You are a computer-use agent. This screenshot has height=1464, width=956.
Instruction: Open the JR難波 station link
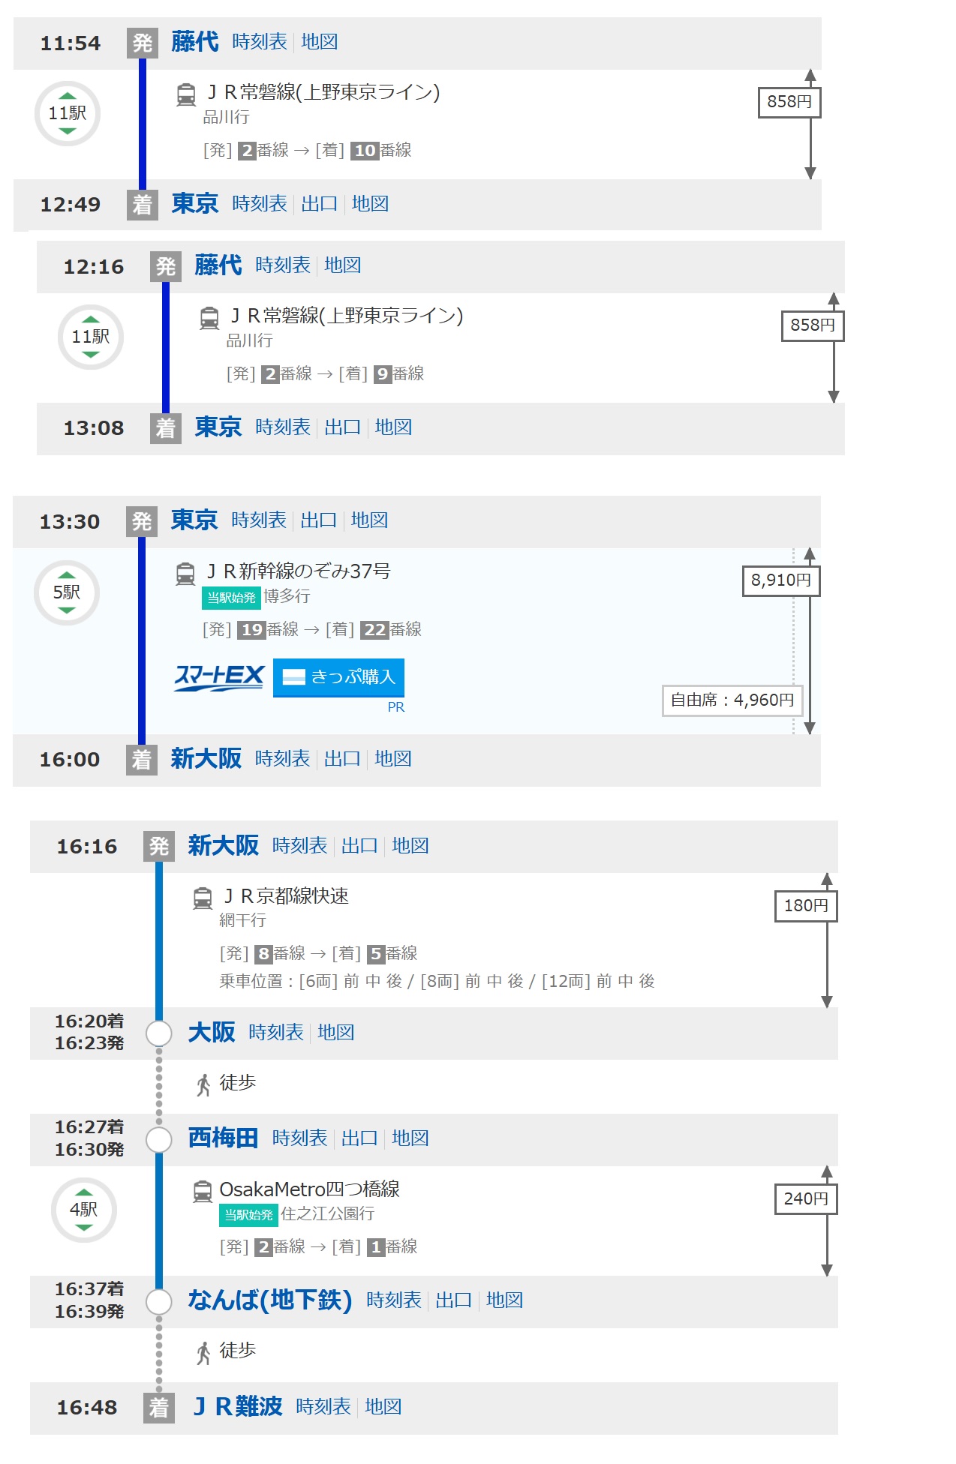pos(238,1407)
